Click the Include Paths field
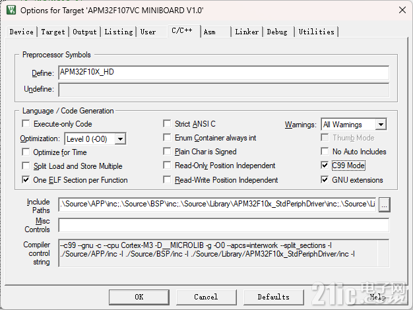The image size is (413, 310). [217, 204]
